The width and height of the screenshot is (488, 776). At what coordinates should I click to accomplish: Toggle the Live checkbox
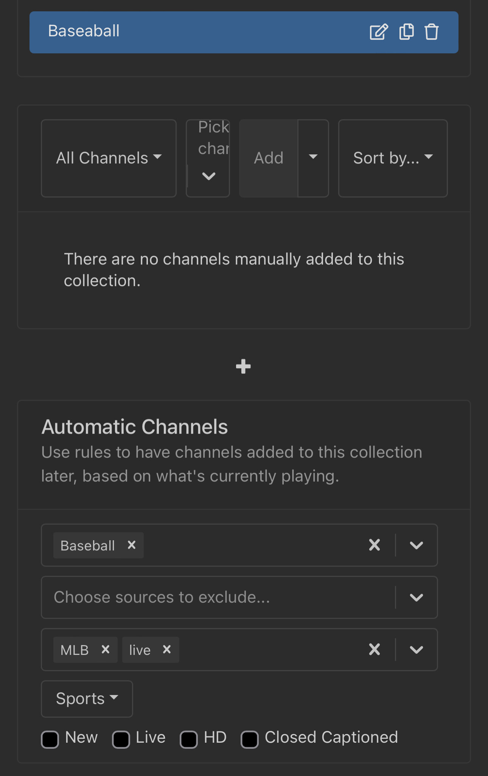[x=121, y=739]
